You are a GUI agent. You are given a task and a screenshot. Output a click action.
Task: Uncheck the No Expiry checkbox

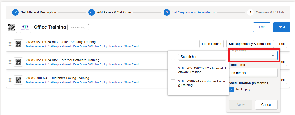[x=231, y=89]
